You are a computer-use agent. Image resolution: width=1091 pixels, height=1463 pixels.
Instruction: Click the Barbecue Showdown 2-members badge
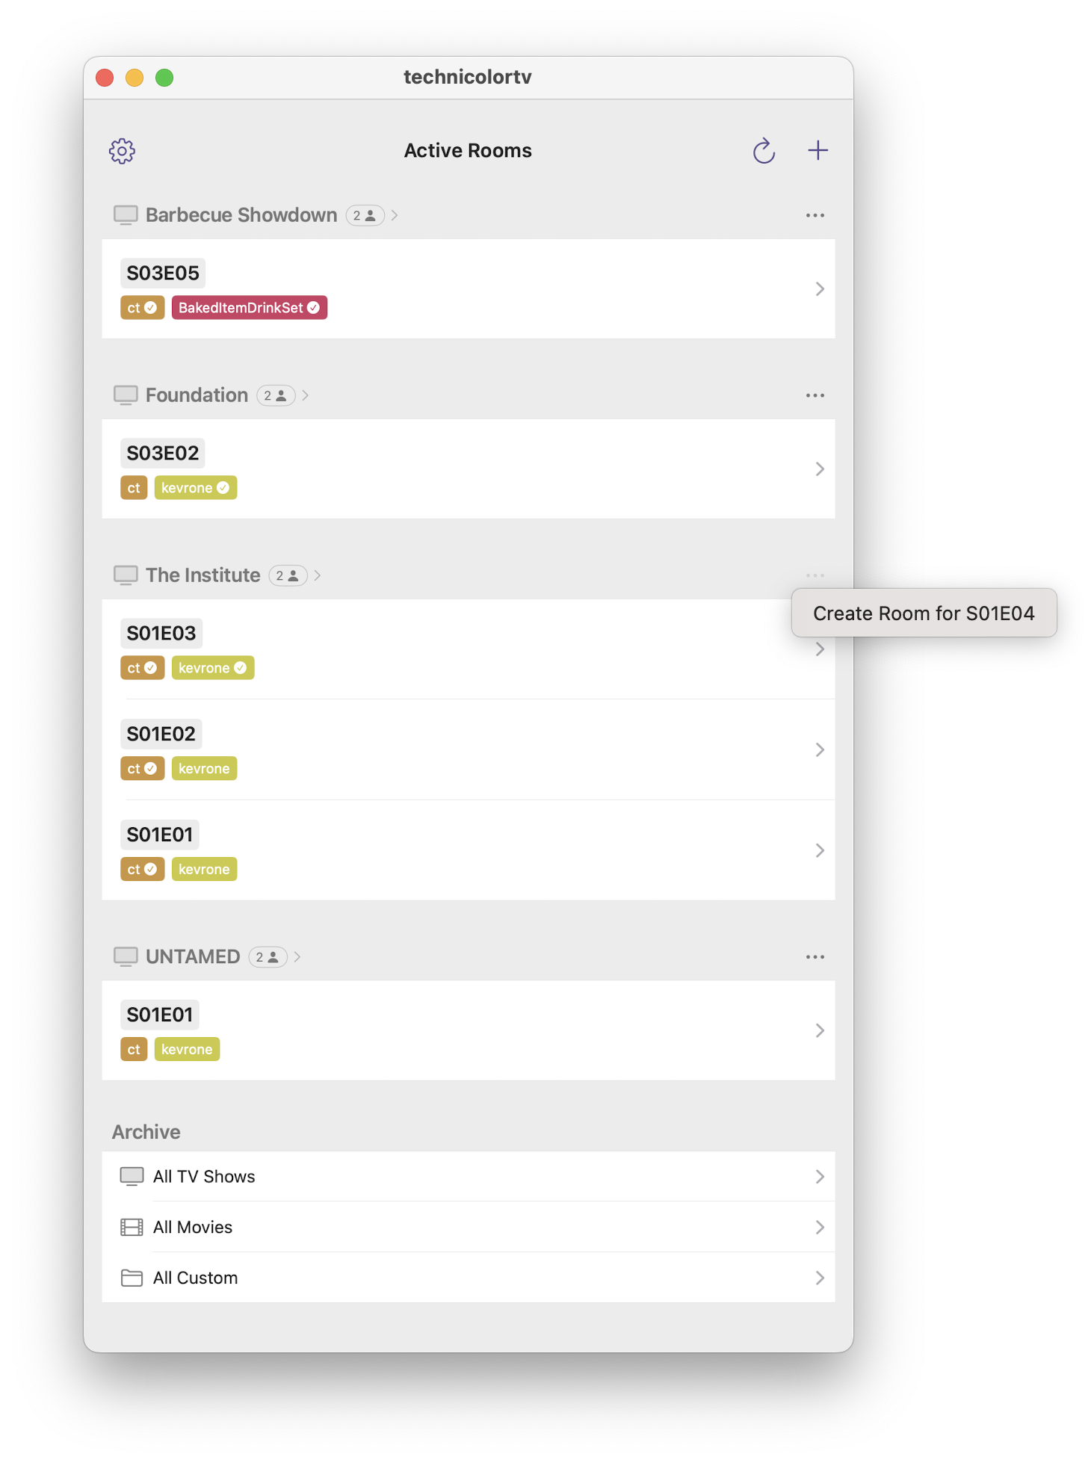(x=365, y=215)
